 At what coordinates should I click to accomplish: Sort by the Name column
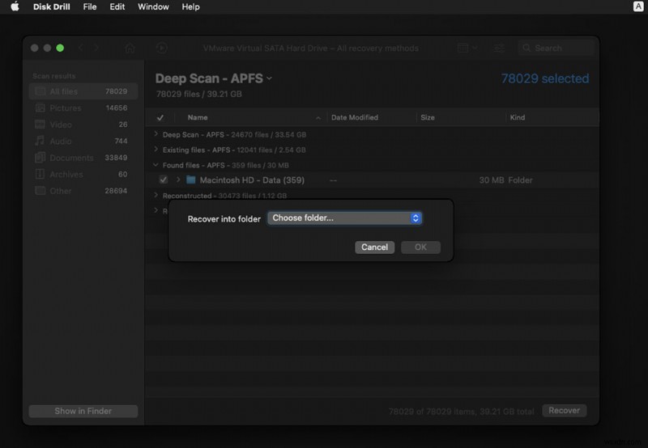pos(198,117)
